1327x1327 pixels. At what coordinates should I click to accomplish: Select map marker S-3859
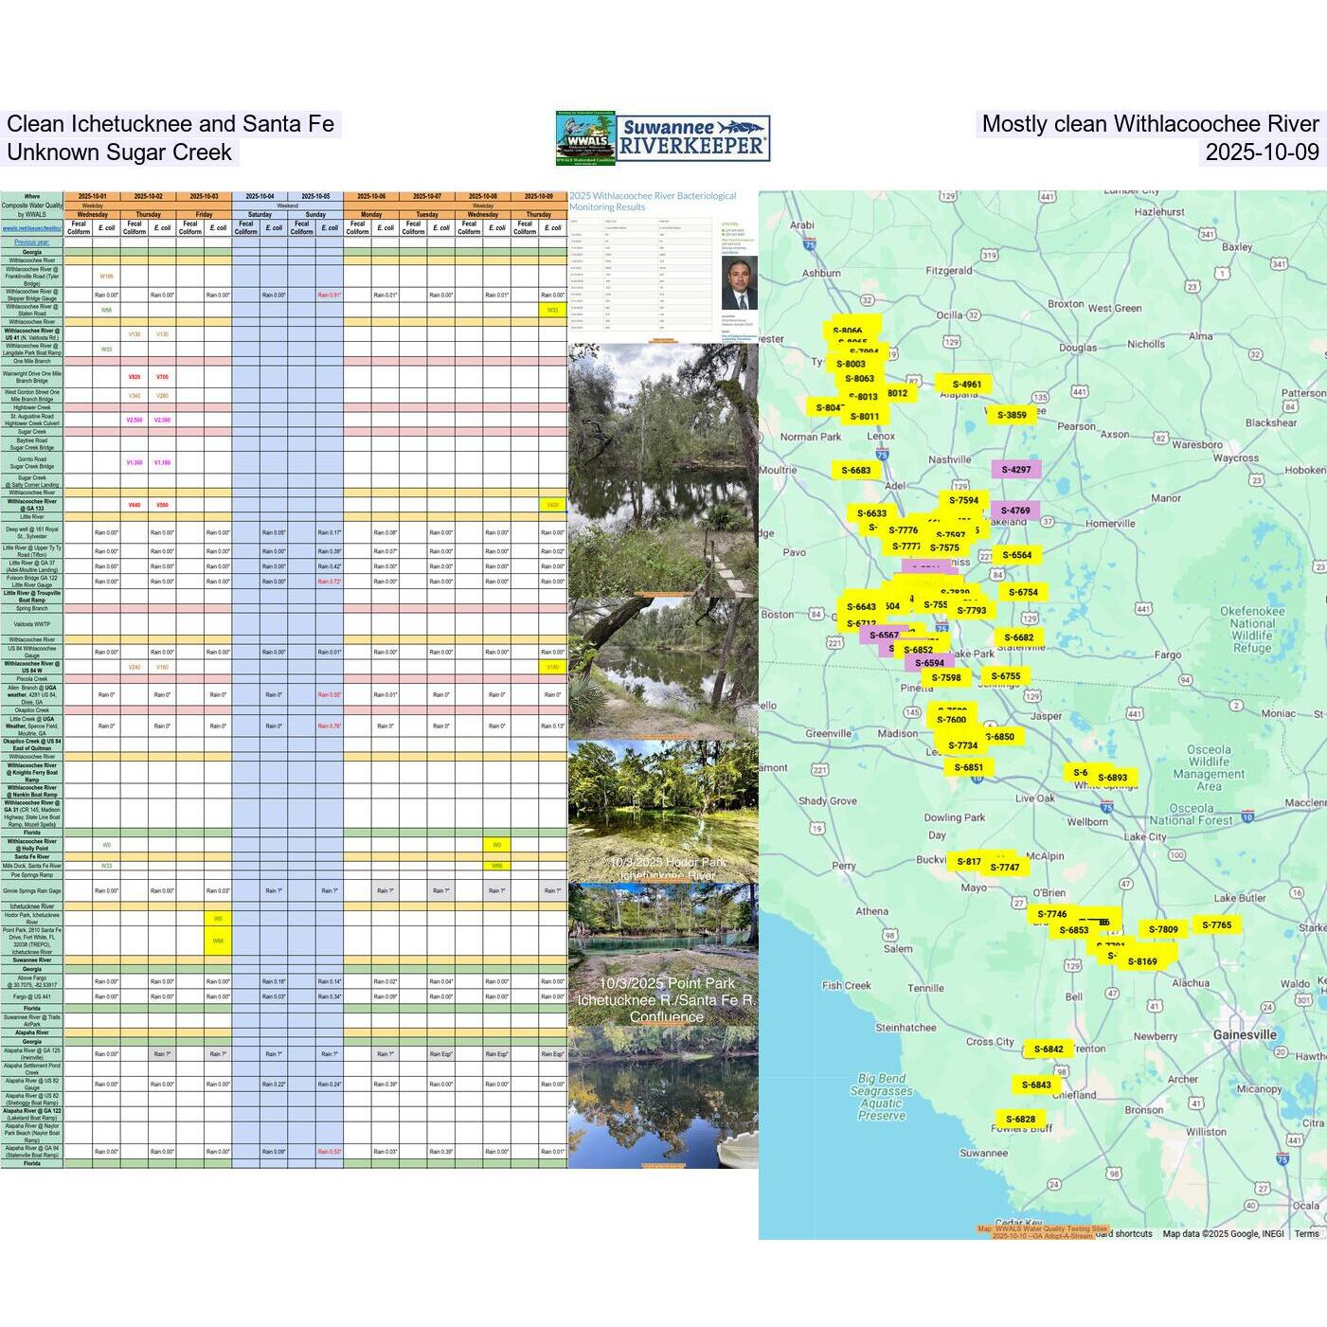point(1011,415)
